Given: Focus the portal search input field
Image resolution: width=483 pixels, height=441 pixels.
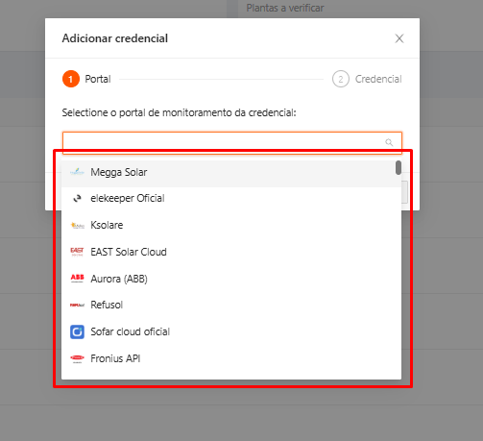Looking at the screenshot, I should tap(232, 142).
